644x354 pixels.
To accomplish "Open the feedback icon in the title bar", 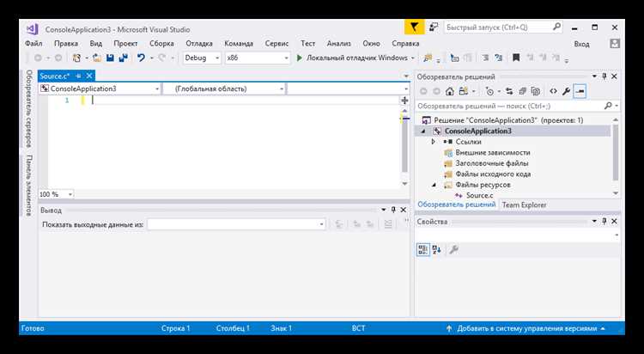I will [x=434, y=27].
